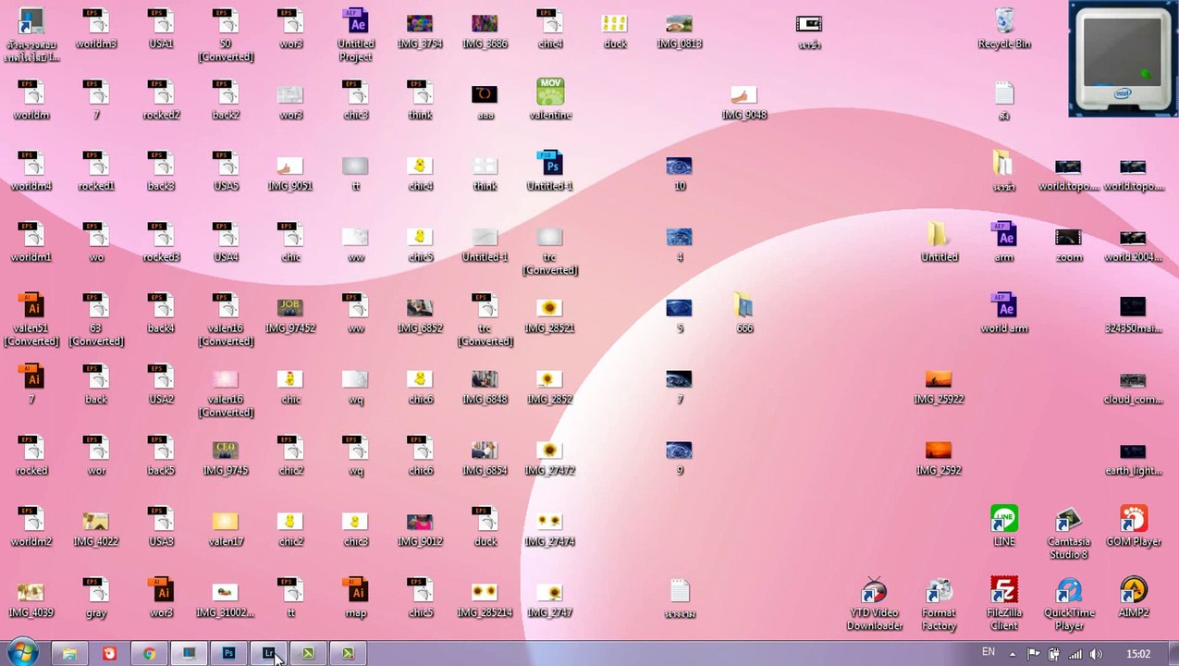This screenshot has height=666, width=1179.
Task: Select the worldm4 EPS file
Action: click(31, 170)
